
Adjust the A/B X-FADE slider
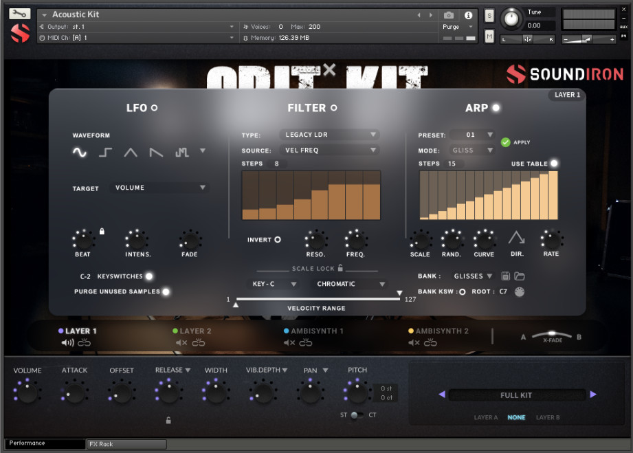(551, 335)
